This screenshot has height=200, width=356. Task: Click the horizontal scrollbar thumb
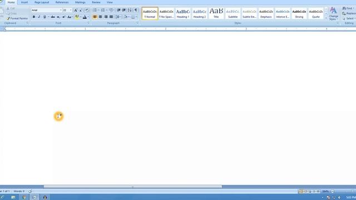click(x=133, y=187)
